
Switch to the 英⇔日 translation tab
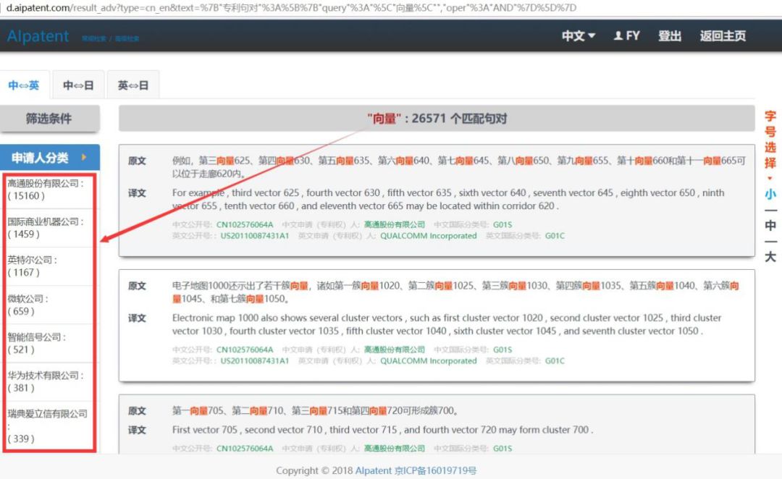(132, 85)
